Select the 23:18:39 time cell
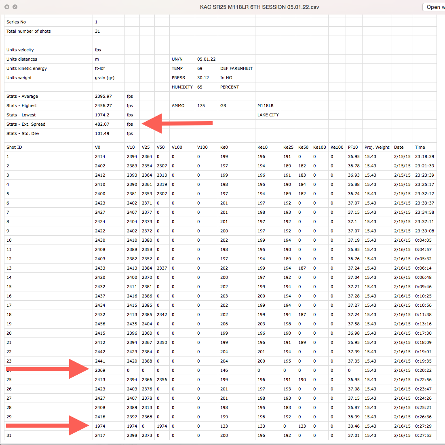This screenshot has height=445, width=445. pos(424,156)
